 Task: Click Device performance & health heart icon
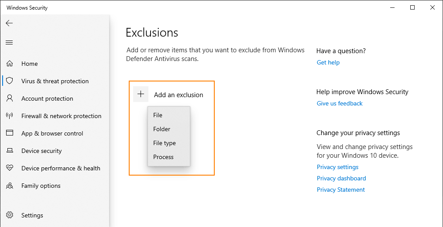[10, 168]
